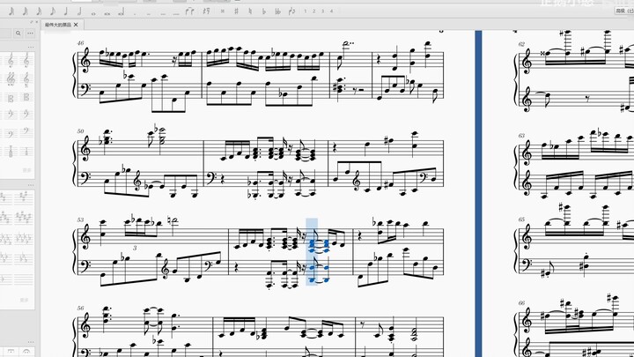Switch to the open score tab
634x357 pixels.
pos(58,25)
